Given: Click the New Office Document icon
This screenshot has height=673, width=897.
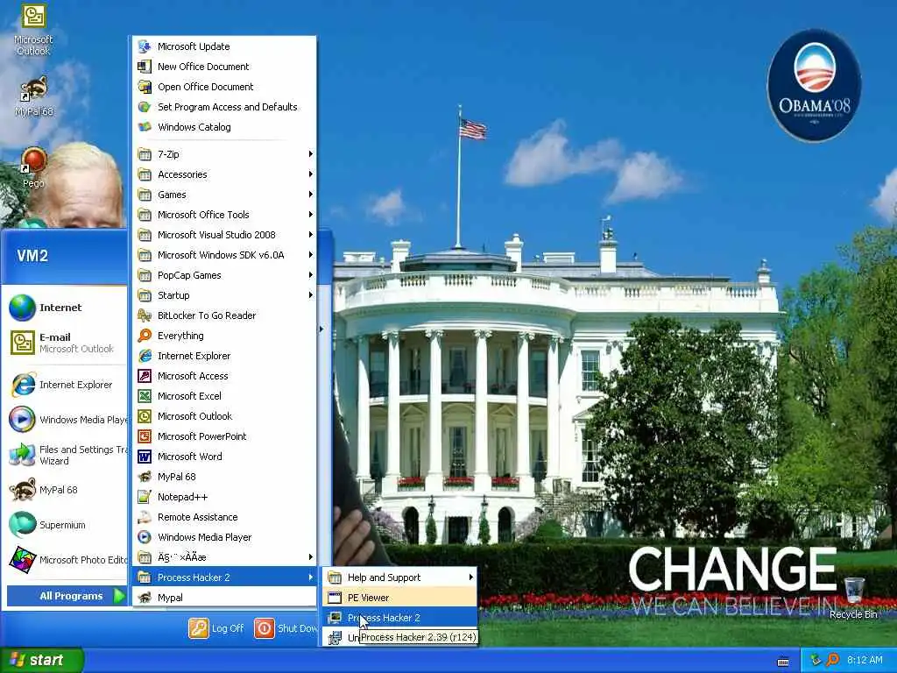Looking at the screenshot, I should tap(145, 67).
